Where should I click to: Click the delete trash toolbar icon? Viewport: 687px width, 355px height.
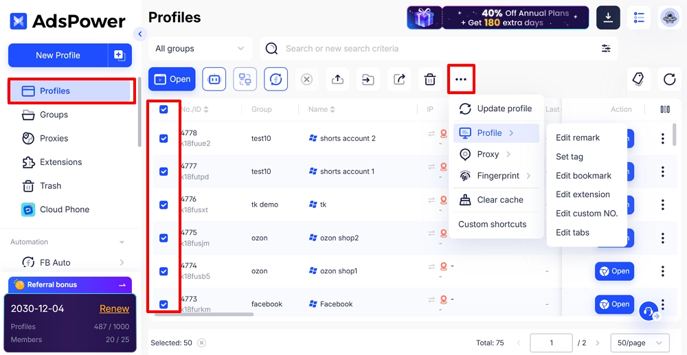430,79
